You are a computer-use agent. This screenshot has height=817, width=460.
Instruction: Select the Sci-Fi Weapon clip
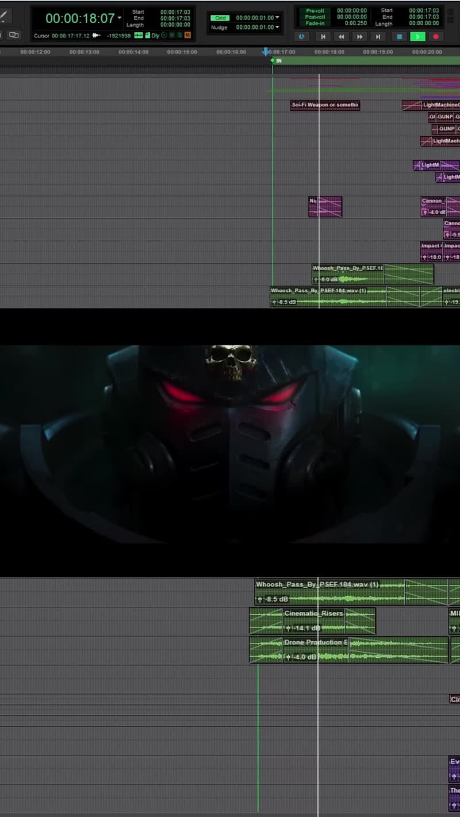pos(325,105)
